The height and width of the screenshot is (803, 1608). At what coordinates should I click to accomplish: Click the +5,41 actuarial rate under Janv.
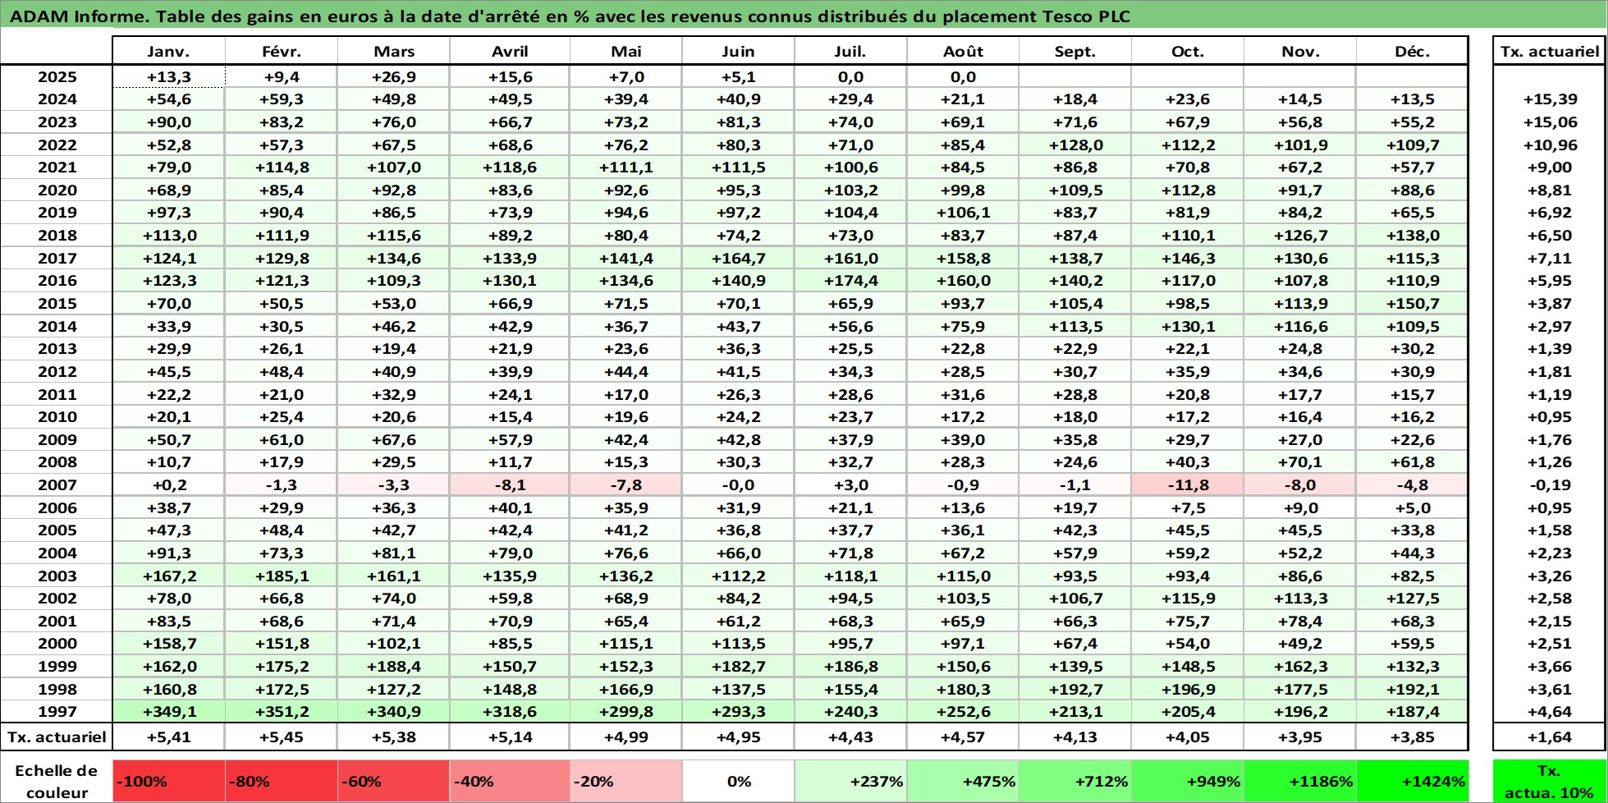[168, 737]
